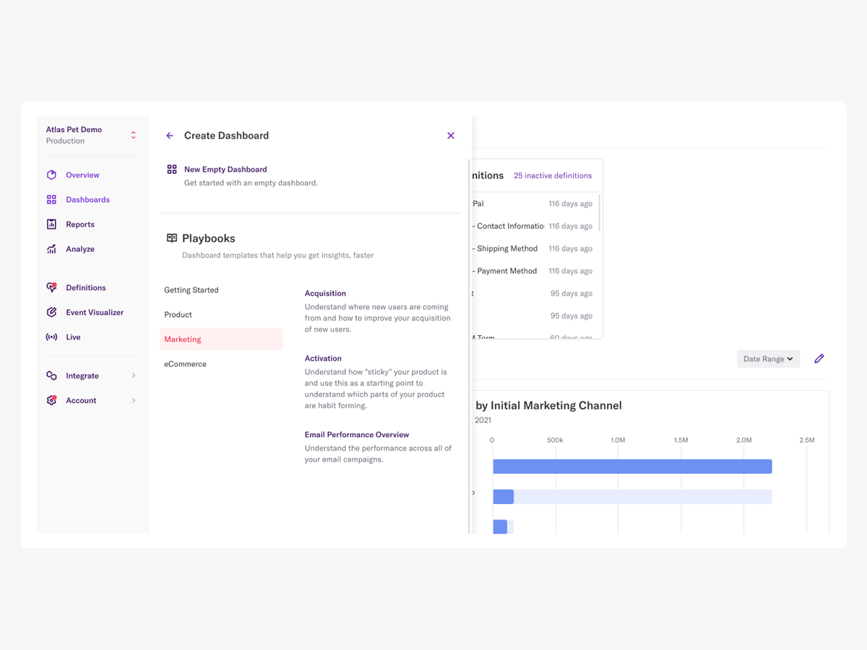This screenshot has height=650, width=867.
Task: Go back using the left arrow
Action: (x=170, y=136)
